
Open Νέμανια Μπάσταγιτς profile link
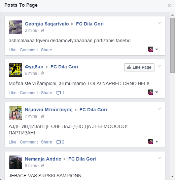49,110
